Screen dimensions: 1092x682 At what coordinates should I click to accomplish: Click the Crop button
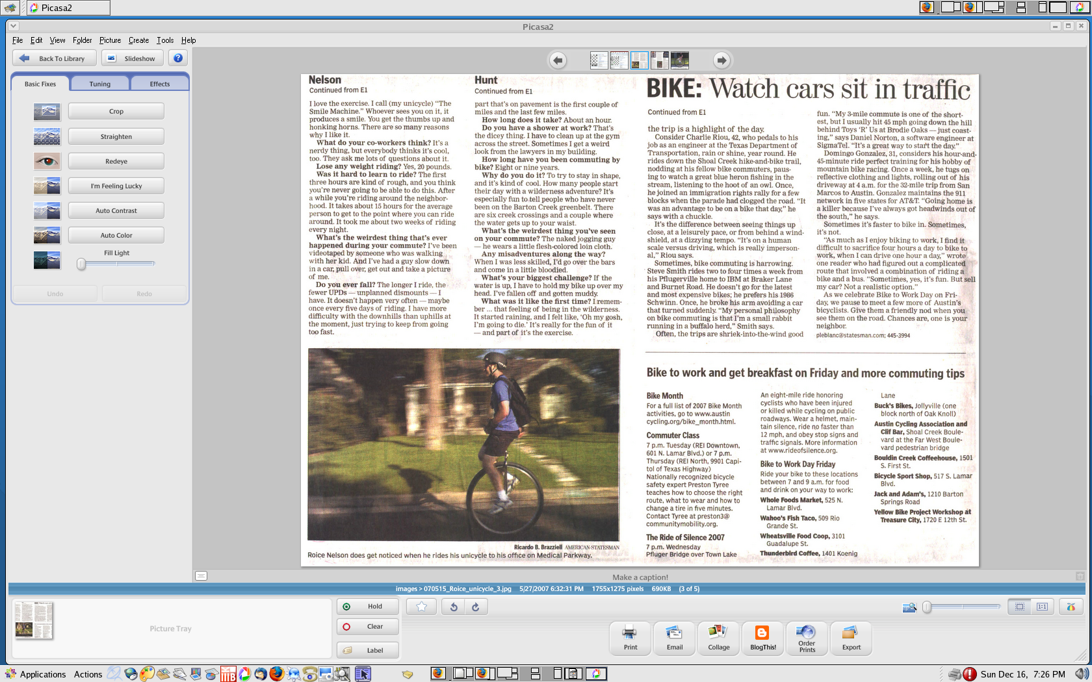(116, 111)
